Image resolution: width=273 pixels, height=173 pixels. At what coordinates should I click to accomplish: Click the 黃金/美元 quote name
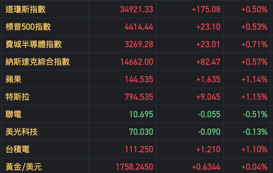point(24,167)
